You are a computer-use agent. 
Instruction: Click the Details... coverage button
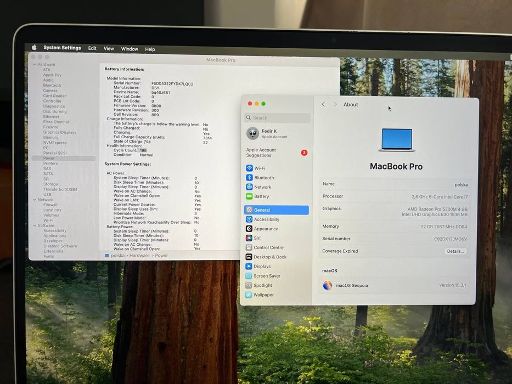(455, 251)
